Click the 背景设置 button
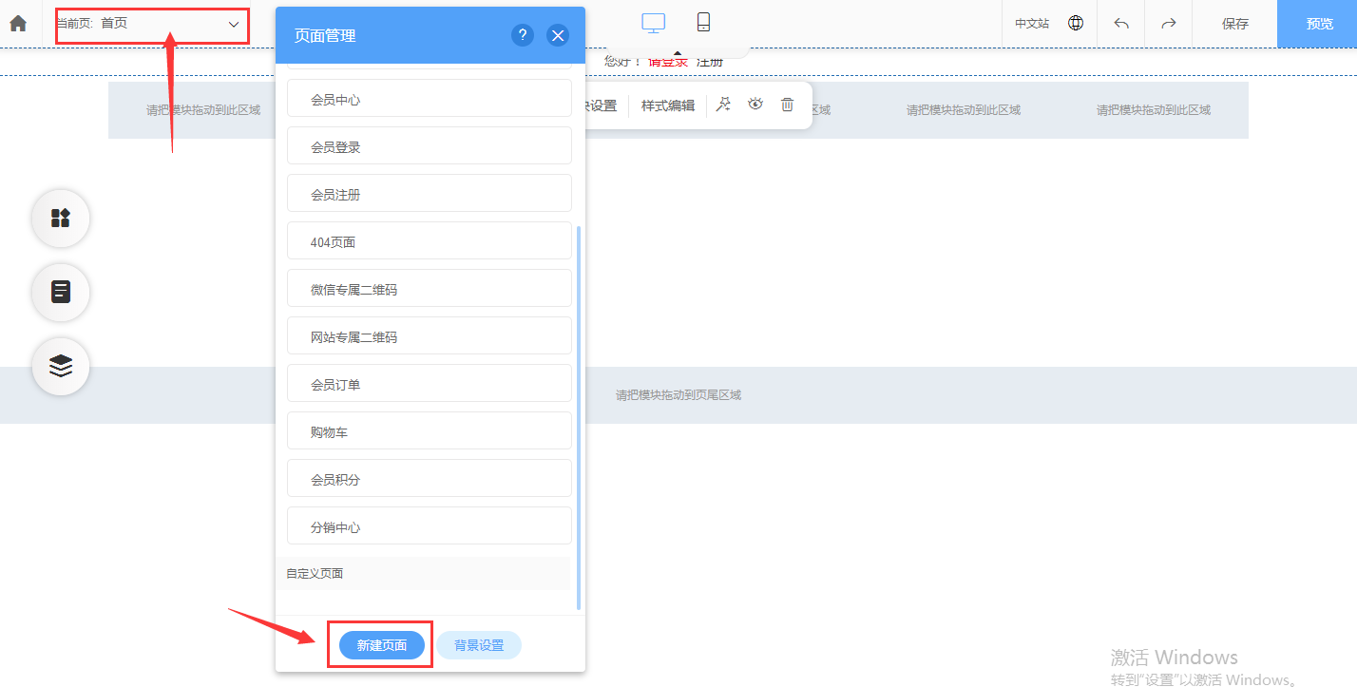Screen dimensions: 1357x687 [478, 645]
